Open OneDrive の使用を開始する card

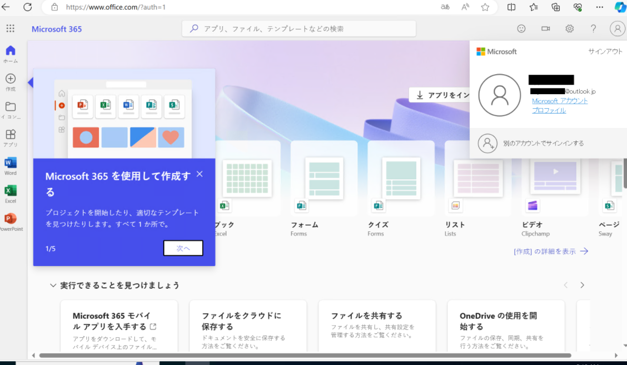click(506, 326)
